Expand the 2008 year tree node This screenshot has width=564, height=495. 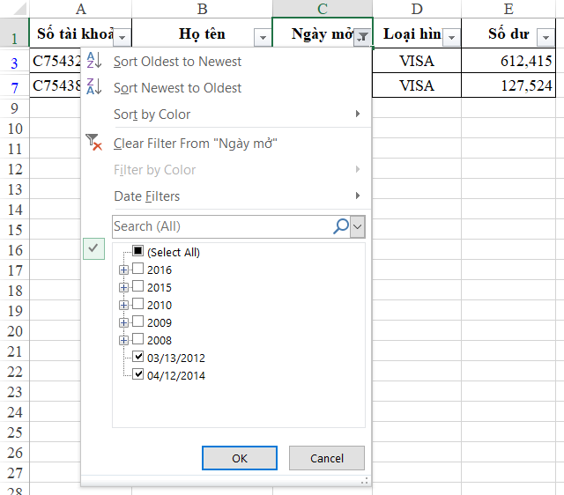[x=123, y=340]
